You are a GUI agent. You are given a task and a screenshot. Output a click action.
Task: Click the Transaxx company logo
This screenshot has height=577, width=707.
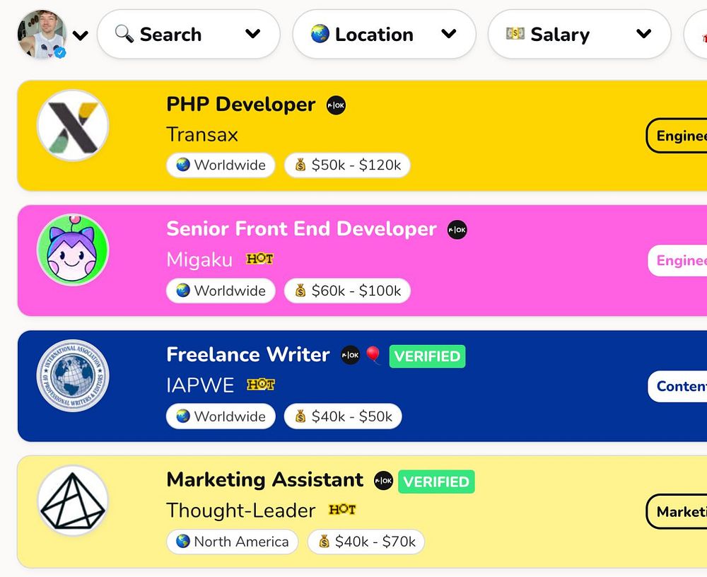(x=73, y=126)
